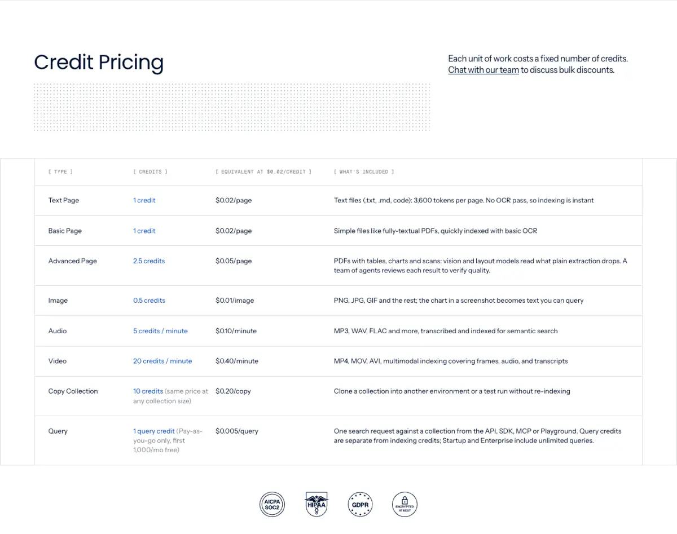Select the "Text Page" row label

[x=64, y=200]
